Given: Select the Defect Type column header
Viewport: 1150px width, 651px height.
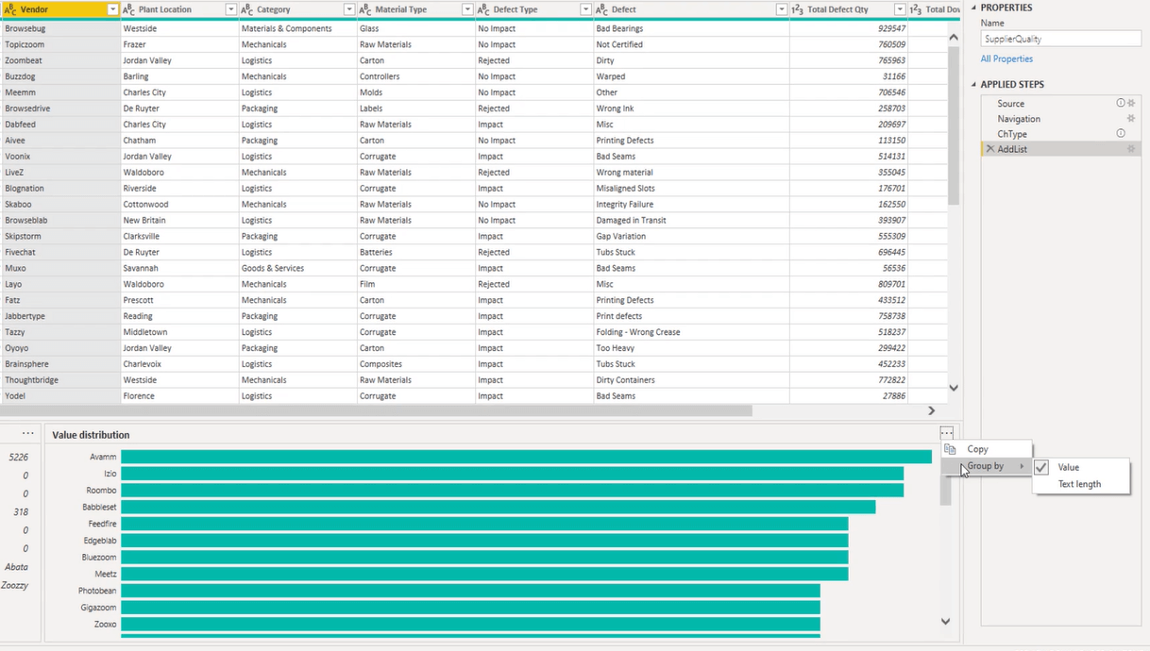Looking at the screenshot, I should click(533, 9).
